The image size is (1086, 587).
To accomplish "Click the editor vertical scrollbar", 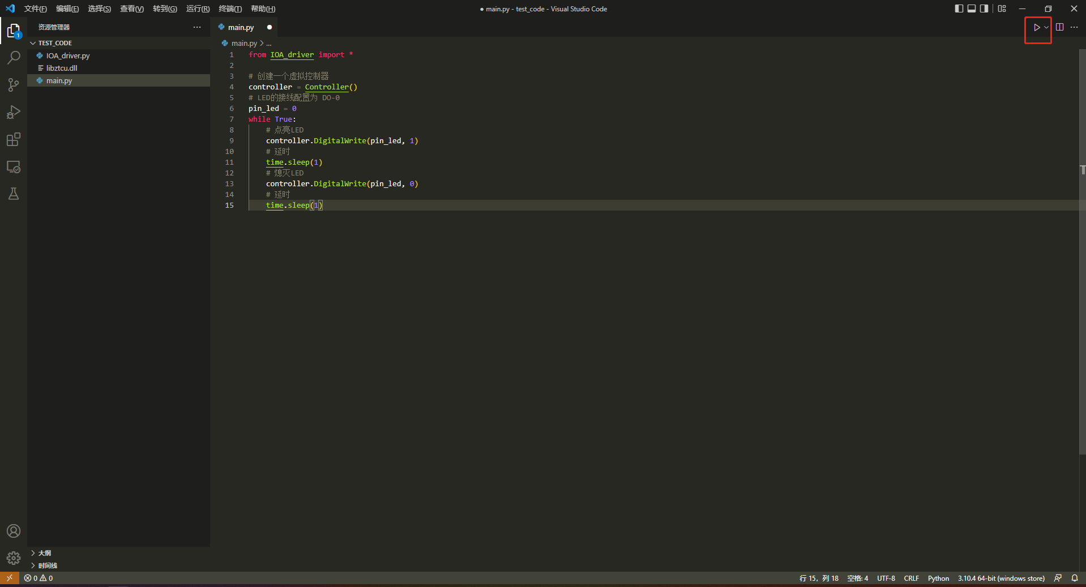I will pyautogui.click(x=1082, y=252).
